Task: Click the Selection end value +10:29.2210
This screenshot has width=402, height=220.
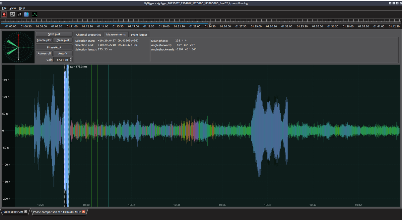Action: pyautogui.click(x=118, y=45)
